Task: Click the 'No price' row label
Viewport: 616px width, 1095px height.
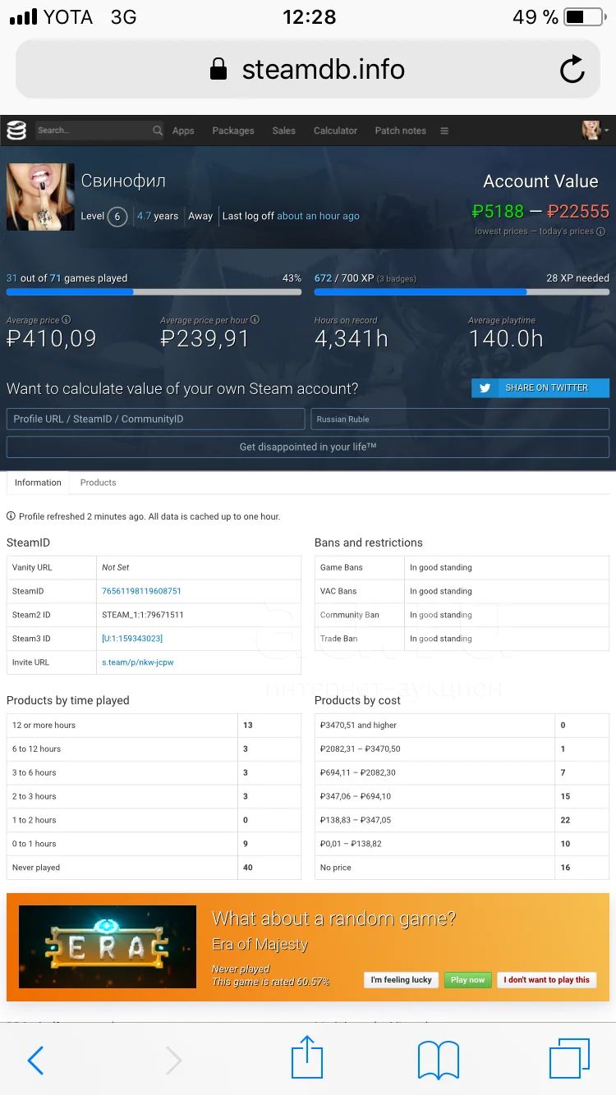Action: point(336,868)
